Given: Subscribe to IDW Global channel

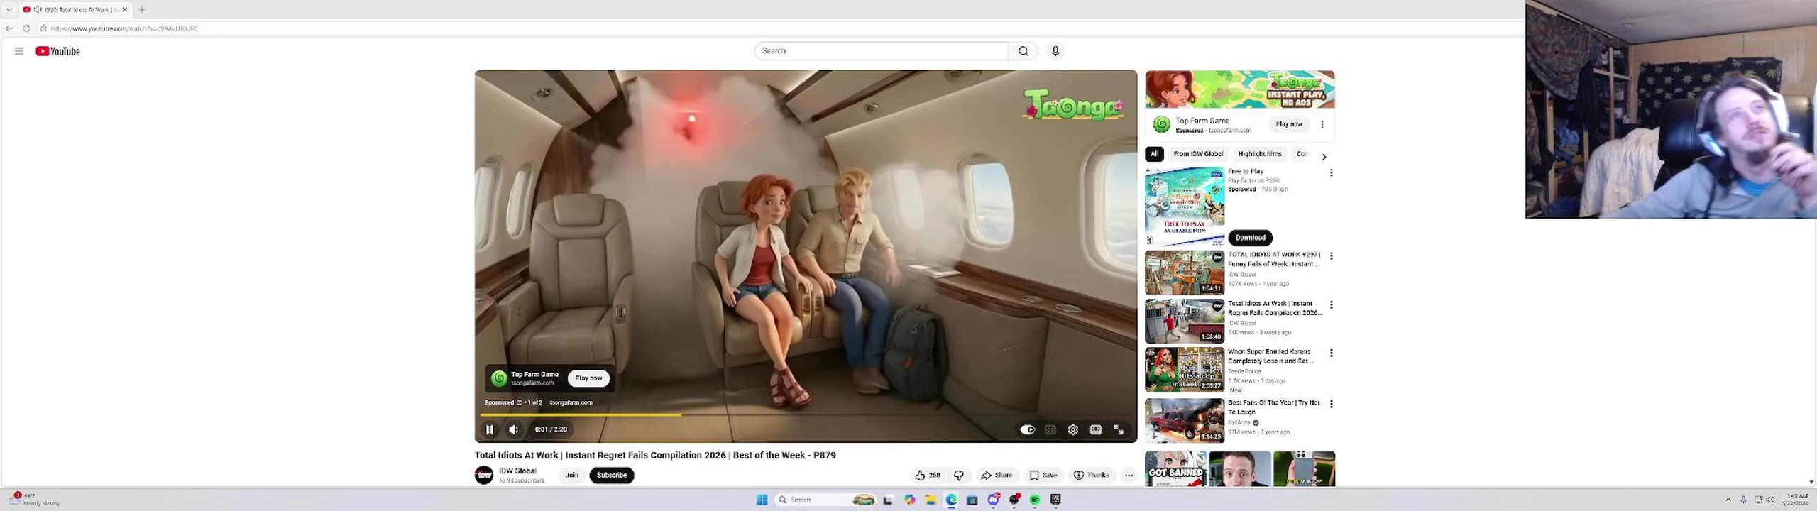Looking at the screenshot, I should pyautogui.click(x=612, y=476).
